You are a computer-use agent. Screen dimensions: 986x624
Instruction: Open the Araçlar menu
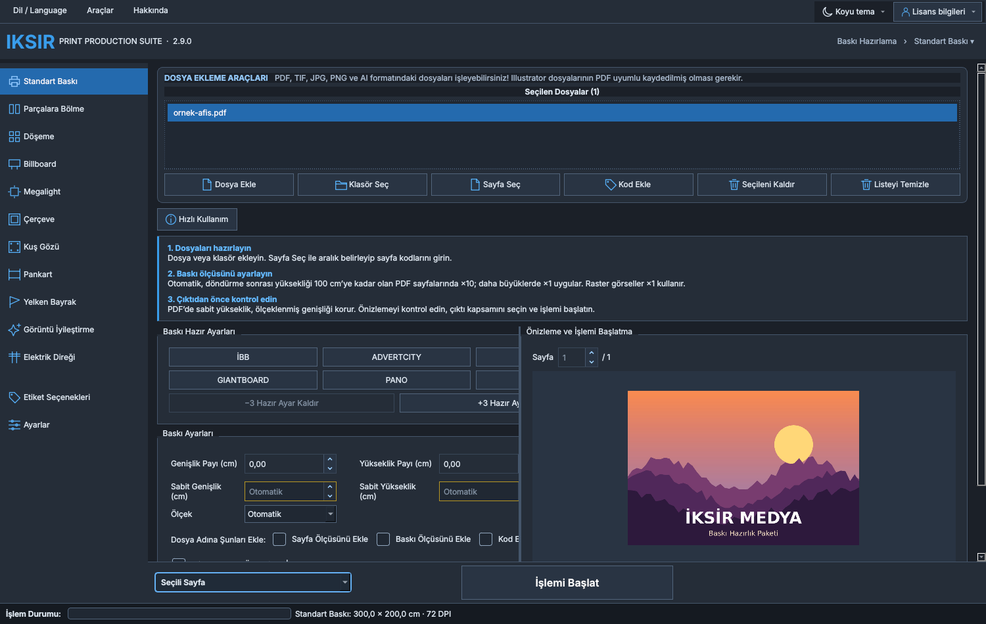point(100,11)
